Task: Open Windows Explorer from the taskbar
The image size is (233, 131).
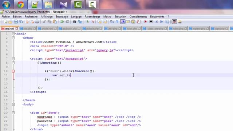Action: pos(48,4)
